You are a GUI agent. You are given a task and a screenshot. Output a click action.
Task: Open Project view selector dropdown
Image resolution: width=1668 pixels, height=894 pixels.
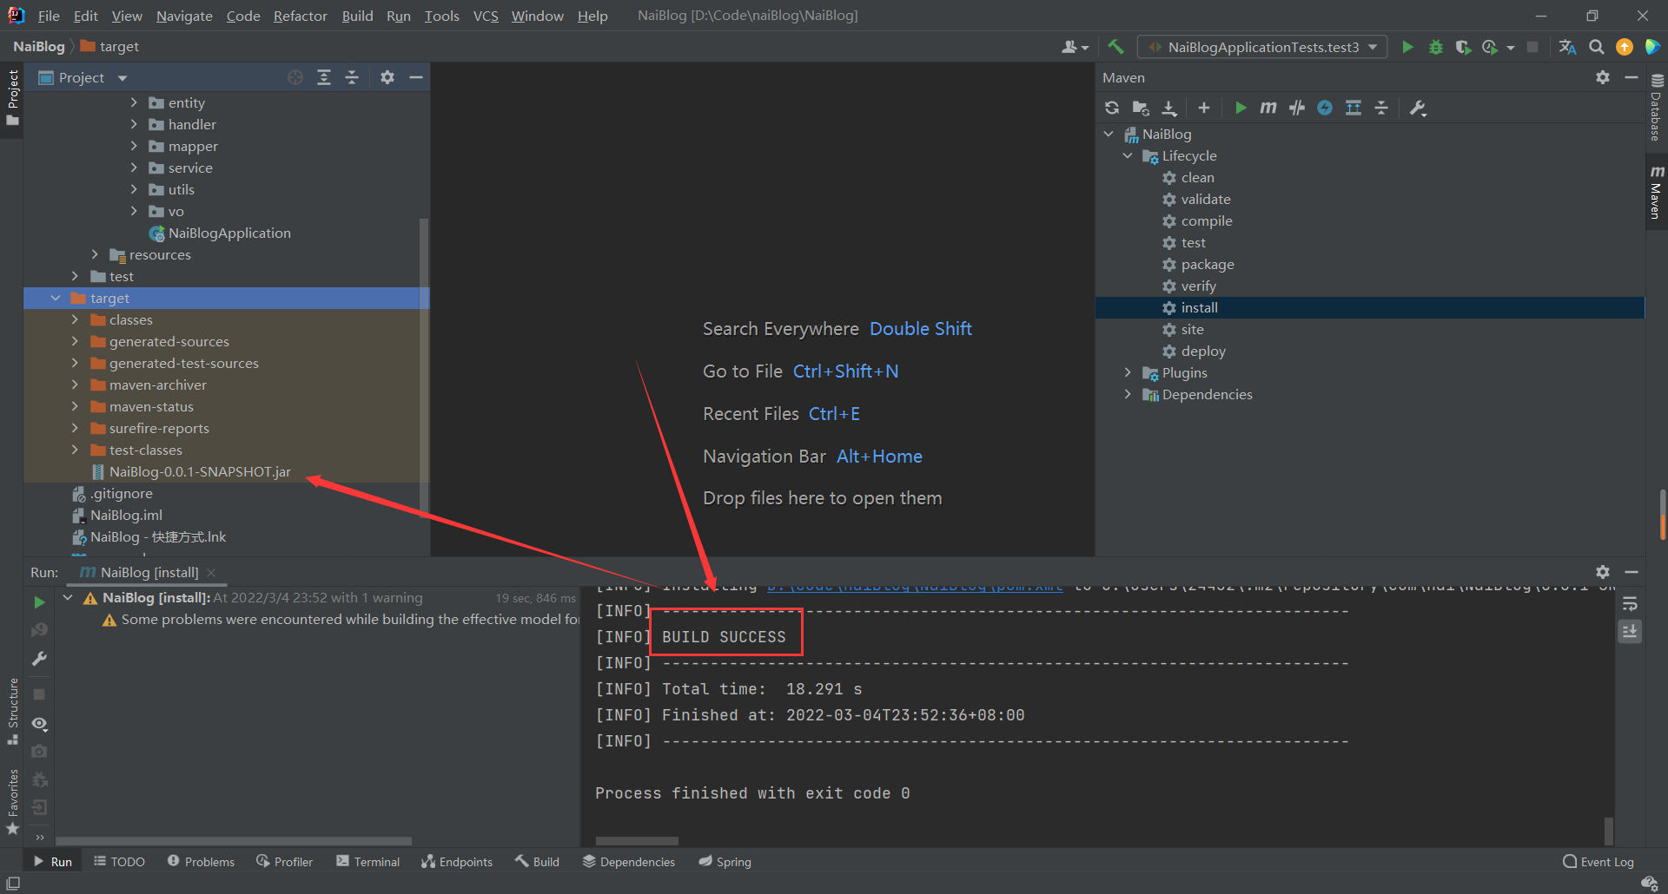pyautogui.click(x=83, y=77)
